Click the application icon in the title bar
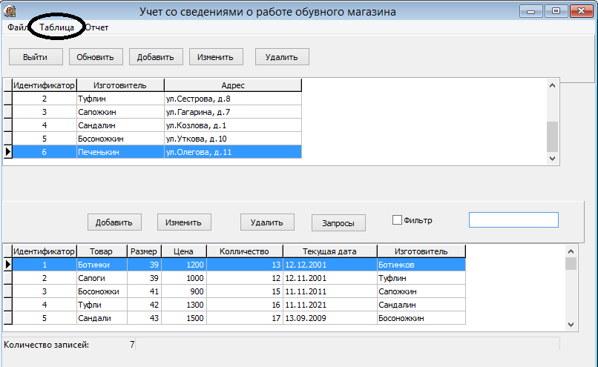 tap(10, 11)
